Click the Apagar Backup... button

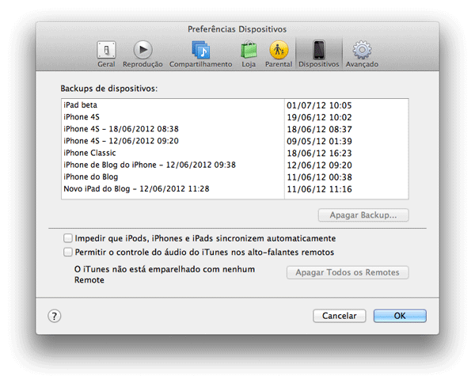click(x=363, y=215)
